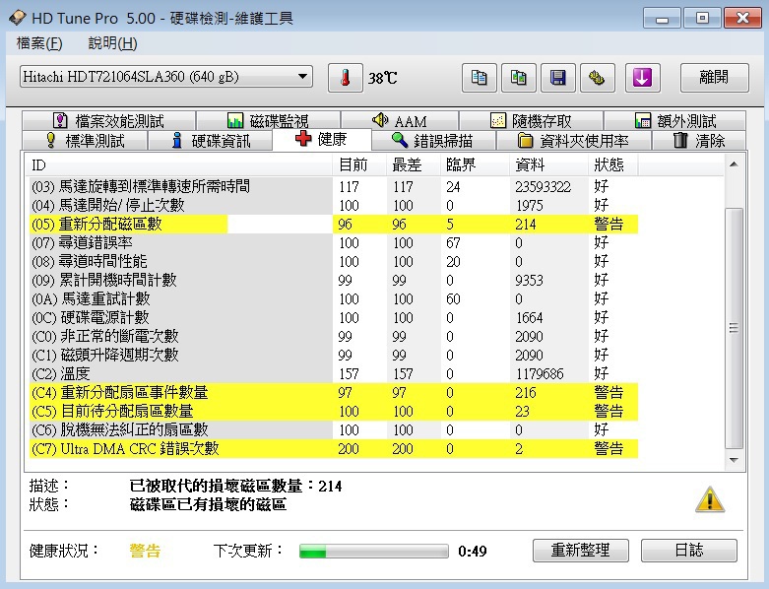Click the data value 23593322
769x589 pixels.
coord(543,187)
